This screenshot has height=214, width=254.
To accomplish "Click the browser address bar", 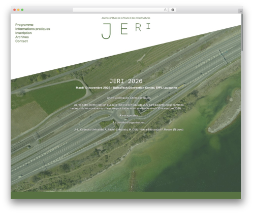I will click(120, 10).
